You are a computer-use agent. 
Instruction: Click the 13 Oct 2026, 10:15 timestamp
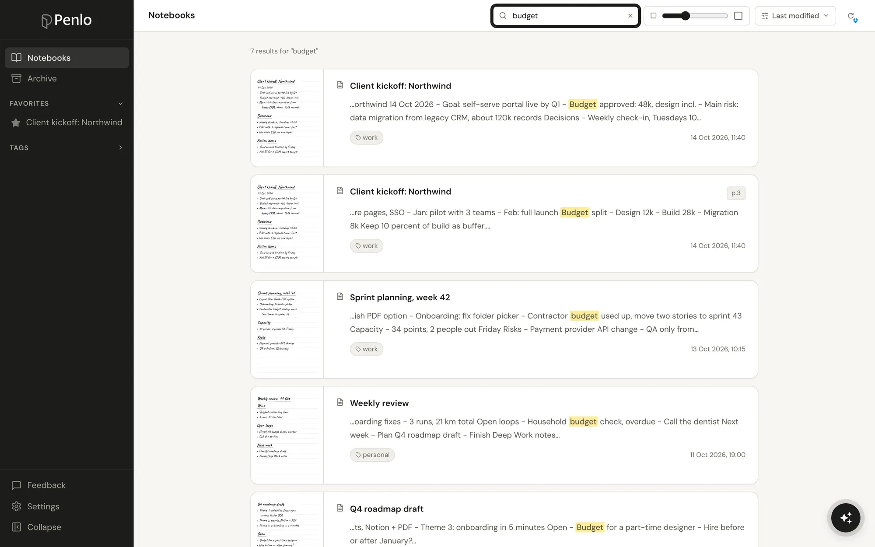pos(717,349)
